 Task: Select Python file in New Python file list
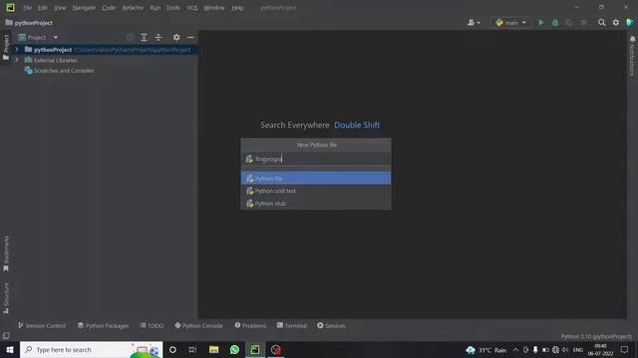(316, 178)
